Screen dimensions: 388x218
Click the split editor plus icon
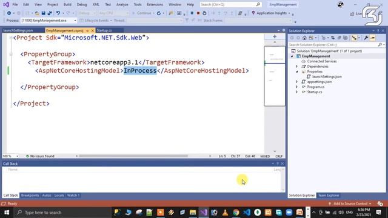click(x=275, y=36)
